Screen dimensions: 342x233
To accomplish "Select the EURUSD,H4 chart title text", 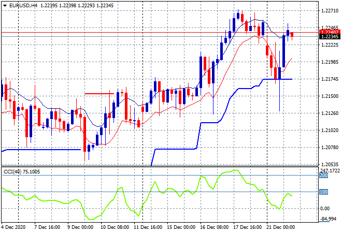I will [x=23, y=6].
